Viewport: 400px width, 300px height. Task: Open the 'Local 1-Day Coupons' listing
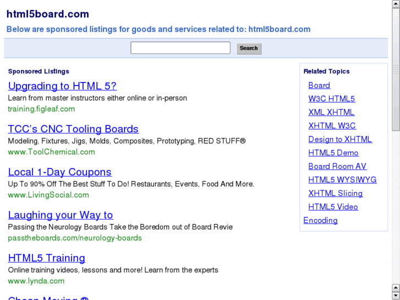tap(59, 172)
